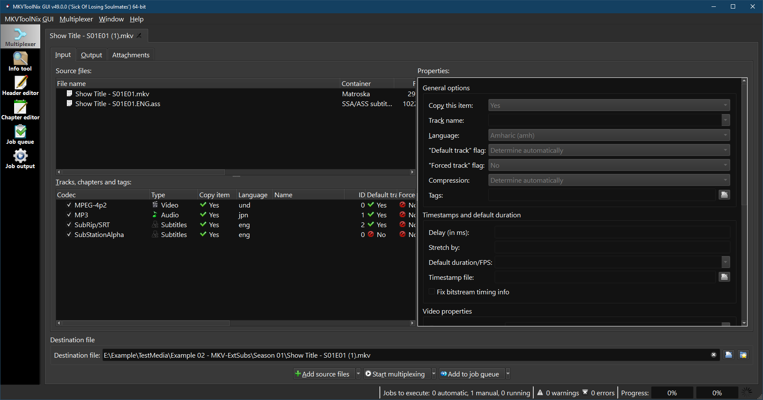The height and width of the screenshot is (400, 763).
Task: Browse for a Tags file
Action: [x=724, y=195]
